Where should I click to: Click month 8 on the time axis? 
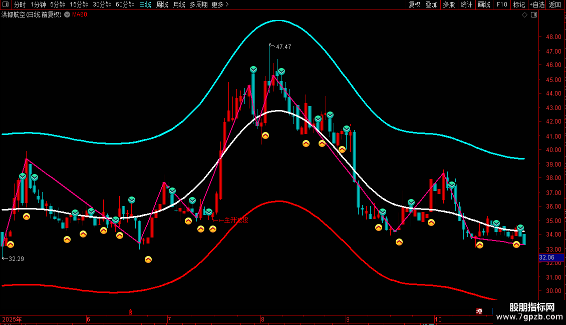pyautogui.click(x=262, y=319)
